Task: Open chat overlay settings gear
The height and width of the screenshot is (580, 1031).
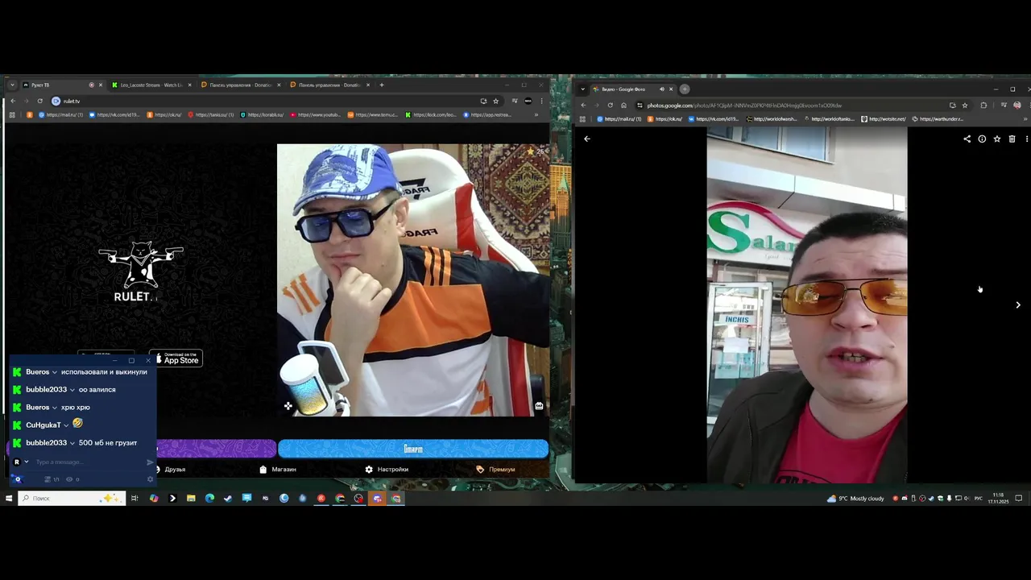Action: (150, 479)
